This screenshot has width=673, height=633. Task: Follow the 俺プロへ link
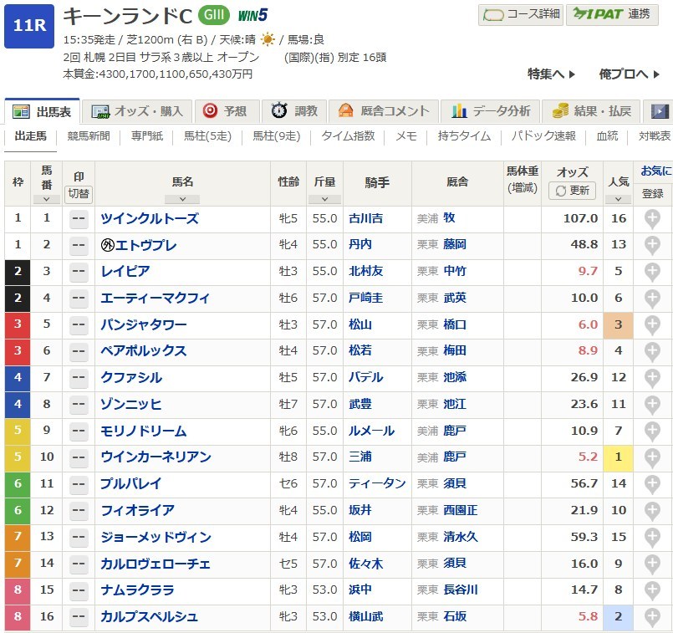pyautogui.click(x=630, y=74)
